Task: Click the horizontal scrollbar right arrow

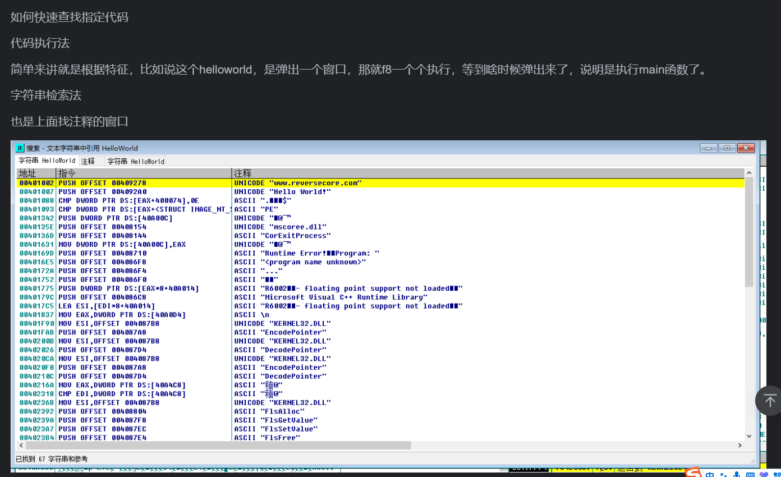Action: coord(740,445)
